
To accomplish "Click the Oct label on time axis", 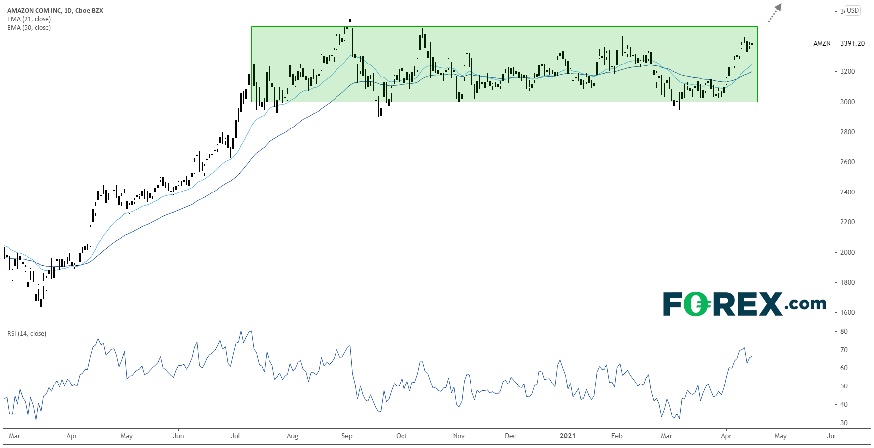I will point(402,436).
